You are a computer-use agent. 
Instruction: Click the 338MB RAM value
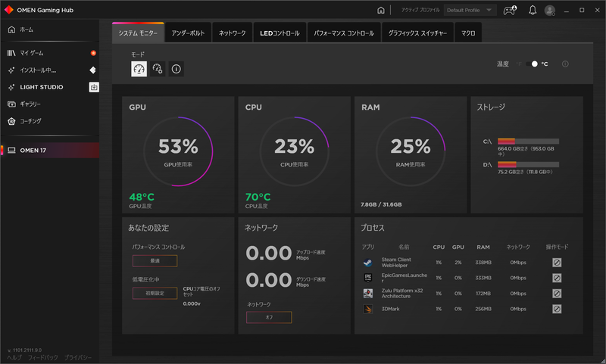(x=483, y=263)
